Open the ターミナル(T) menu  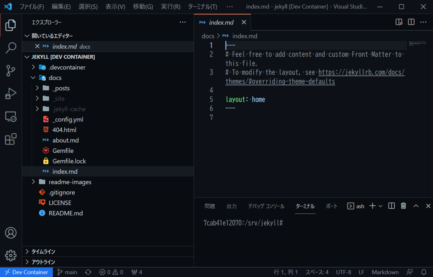pyautogui.click(x=202, y=7)
